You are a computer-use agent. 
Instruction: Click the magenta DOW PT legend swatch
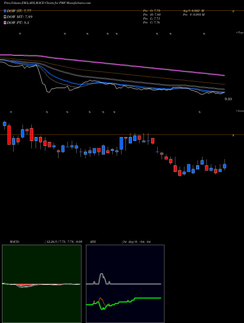click(5, 23)
